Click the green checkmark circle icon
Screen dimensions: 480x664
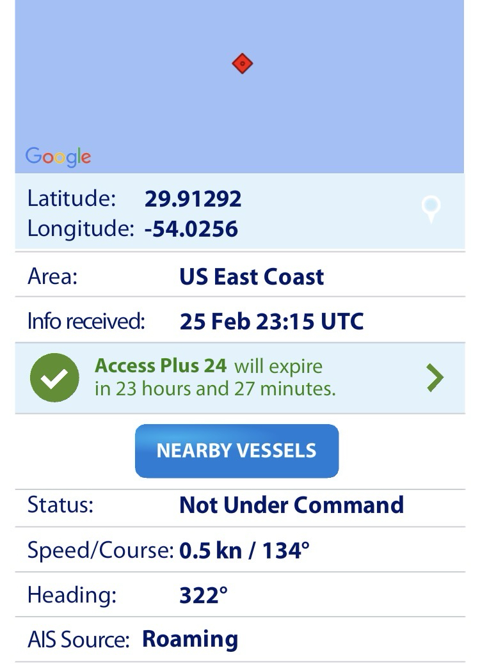click(x=54, y=377)
